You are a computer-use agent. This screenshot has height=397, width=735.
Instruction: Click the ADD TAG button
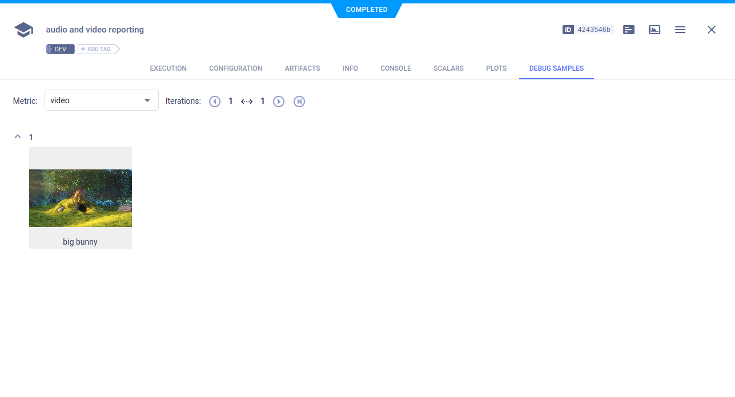(x=98, y=49)
